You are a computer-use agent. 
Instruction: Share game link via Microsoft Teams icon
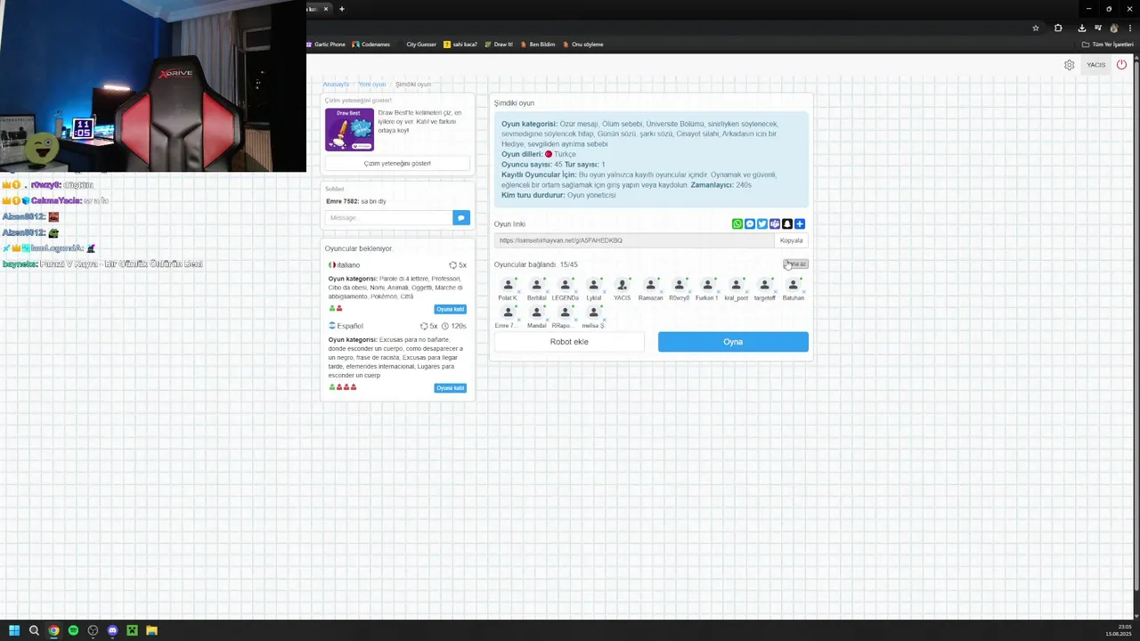pyautogui.click(x=775, y=223)
